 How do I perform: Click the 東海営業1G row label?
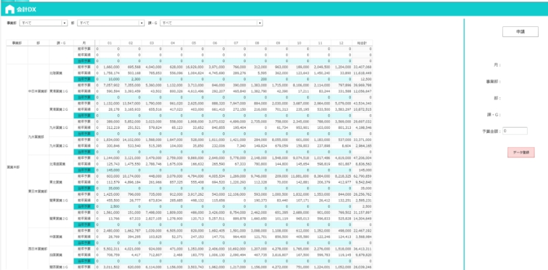57,90
